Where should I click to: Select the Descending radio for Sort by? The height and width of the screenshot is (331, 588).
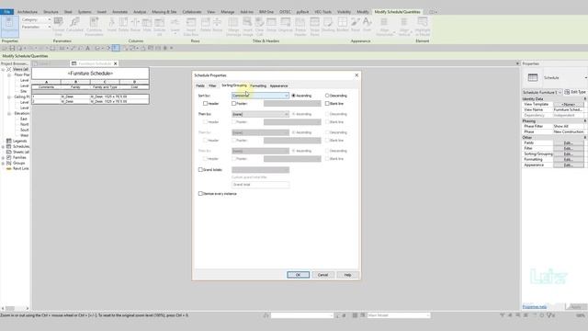coord(327,96)
